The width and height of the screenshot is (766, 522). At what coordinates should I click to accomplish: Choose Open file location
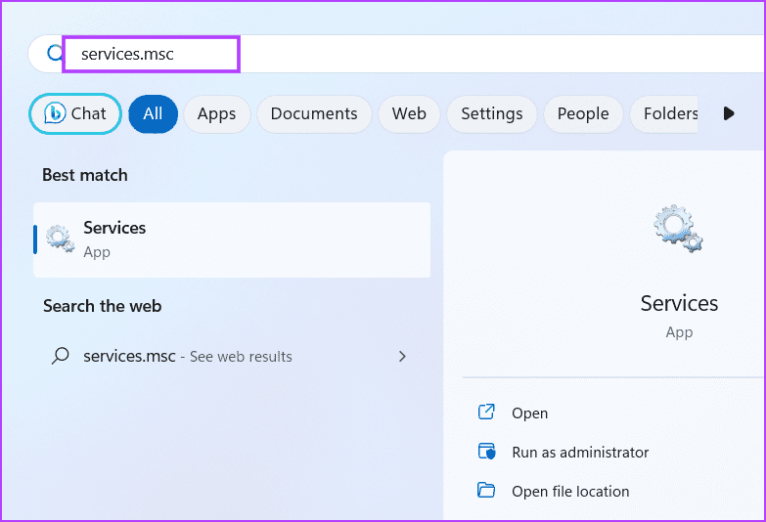pyautogui.click(x=570, y=492)
